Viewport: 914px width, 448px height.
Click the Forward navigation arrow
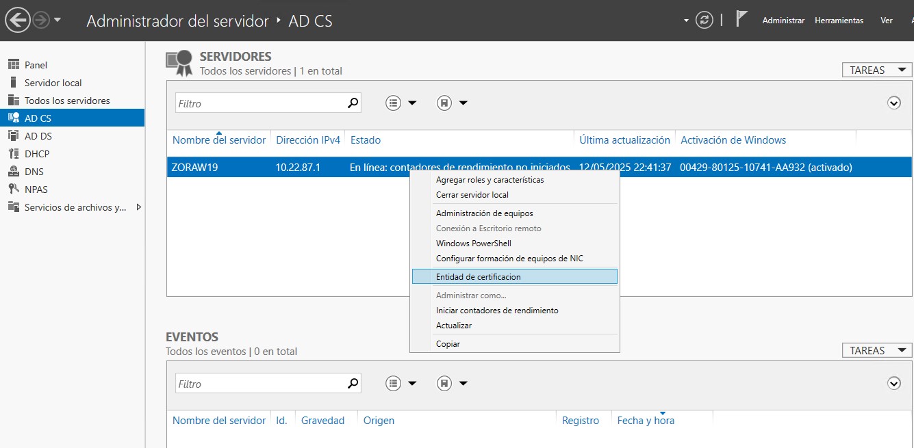pyautogui.click(x=41, y=21)
